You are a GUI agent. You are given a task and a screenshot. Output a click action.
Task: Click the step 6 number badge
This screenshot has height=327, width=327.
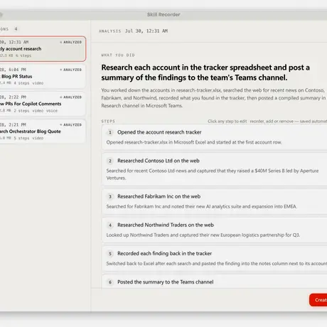(x=110, y=282)
